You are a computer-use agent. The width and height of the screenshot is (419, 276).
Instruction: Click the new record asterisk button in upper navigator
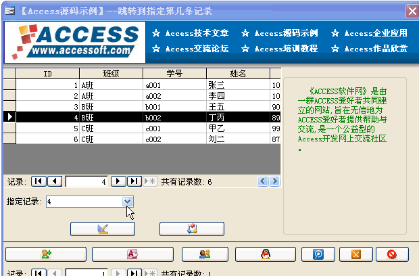click(x=150, y=181)
